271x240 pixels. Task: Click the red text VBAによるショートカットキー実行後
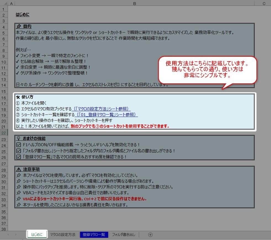click(x=85, y=199)
